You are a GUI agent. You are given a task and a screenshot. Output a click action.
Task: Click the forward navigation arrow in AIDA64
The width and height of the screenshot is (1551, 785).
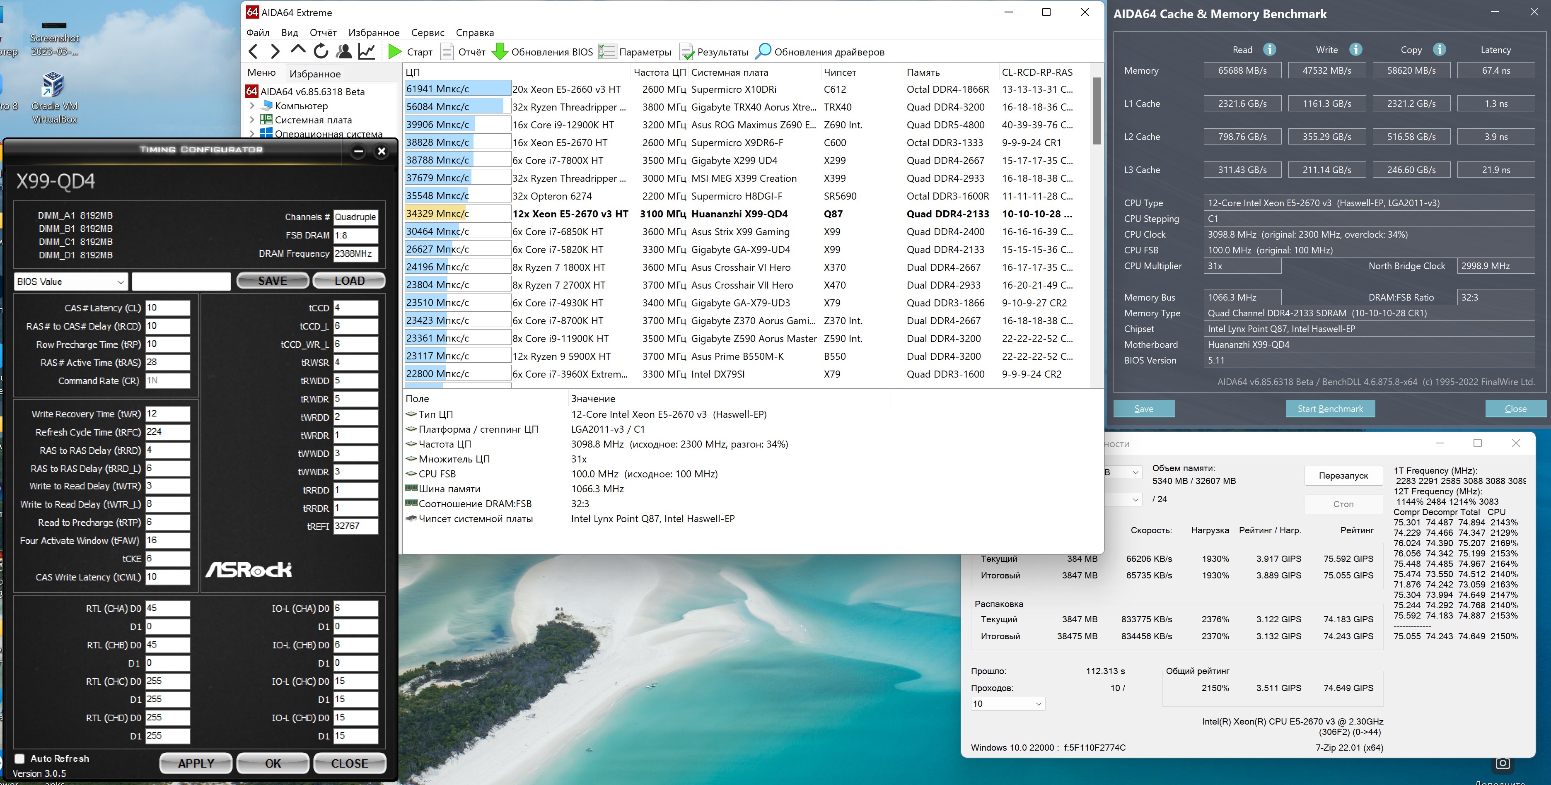click(x=275, y=52)
